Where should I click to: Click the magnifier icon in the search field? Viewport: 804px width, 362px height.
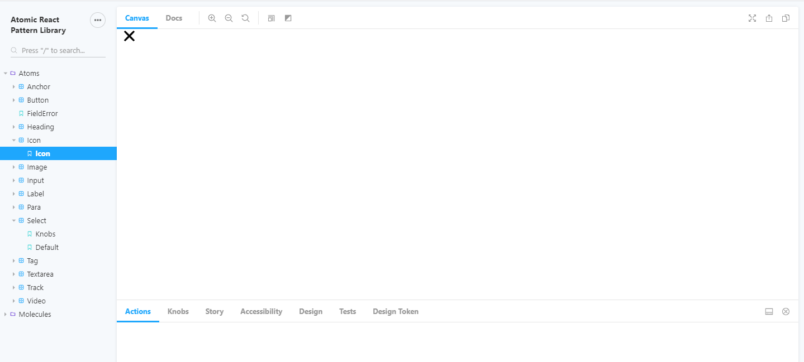tap(14, 50)
